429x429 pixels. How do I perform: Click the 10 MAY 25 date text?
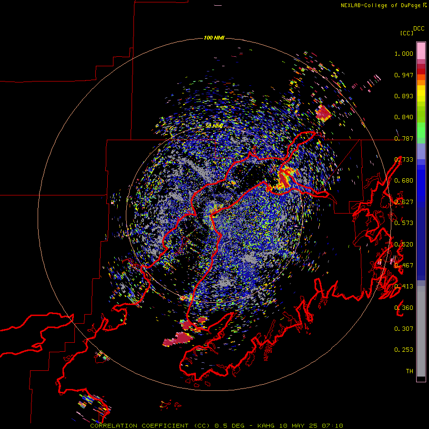(x=298, y=426)
